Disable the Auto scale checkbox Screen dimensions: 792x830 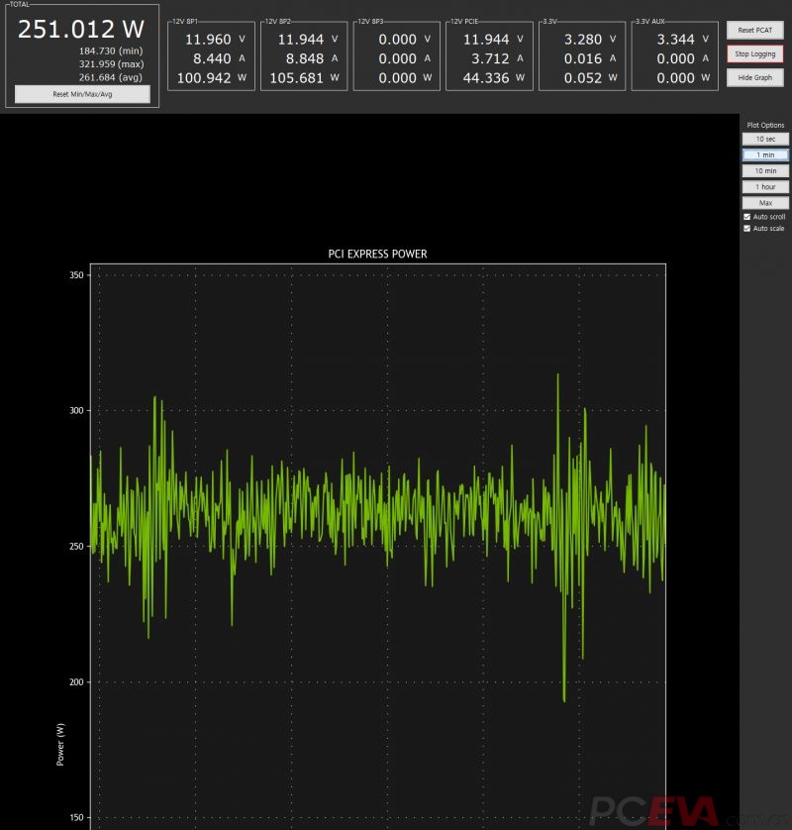[x=747, y=229]
